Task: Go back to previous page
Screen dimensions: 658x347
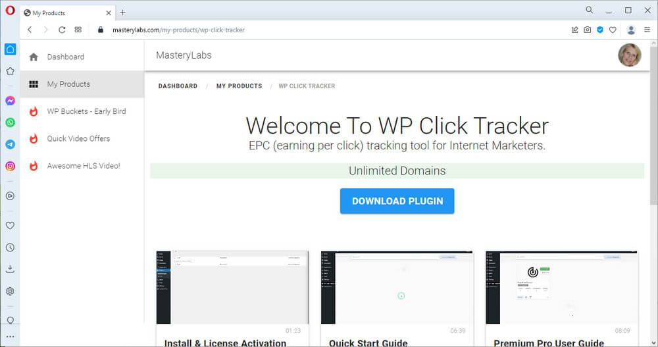Action: point(30,30)
